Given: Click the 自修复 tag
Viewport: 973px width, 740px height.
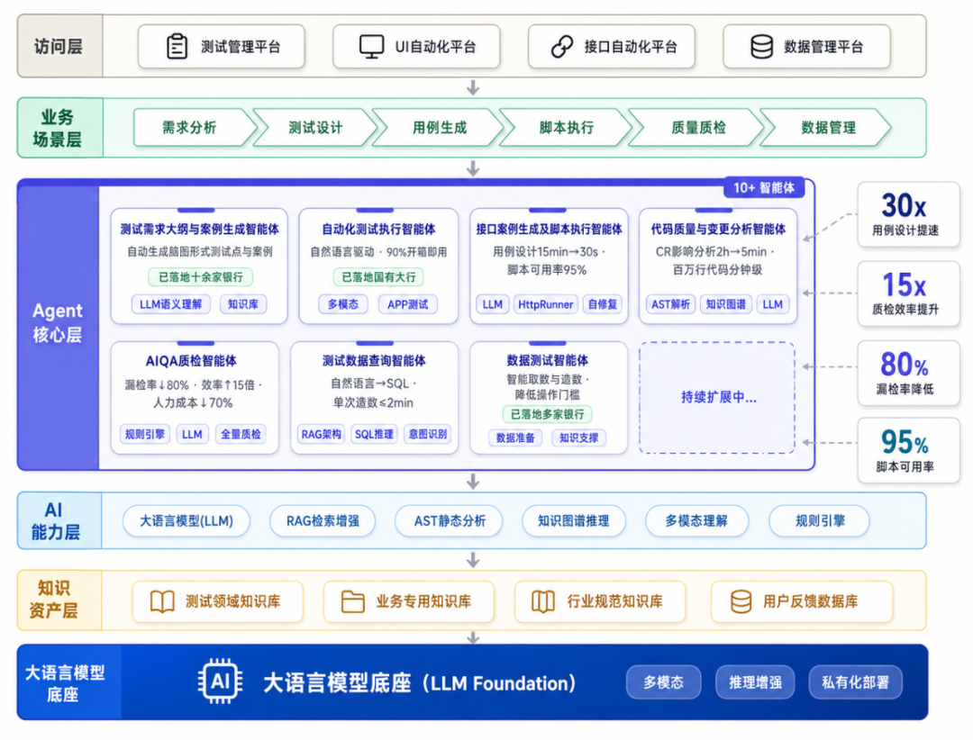Looking at the screenshot, I should coord(602,304).
